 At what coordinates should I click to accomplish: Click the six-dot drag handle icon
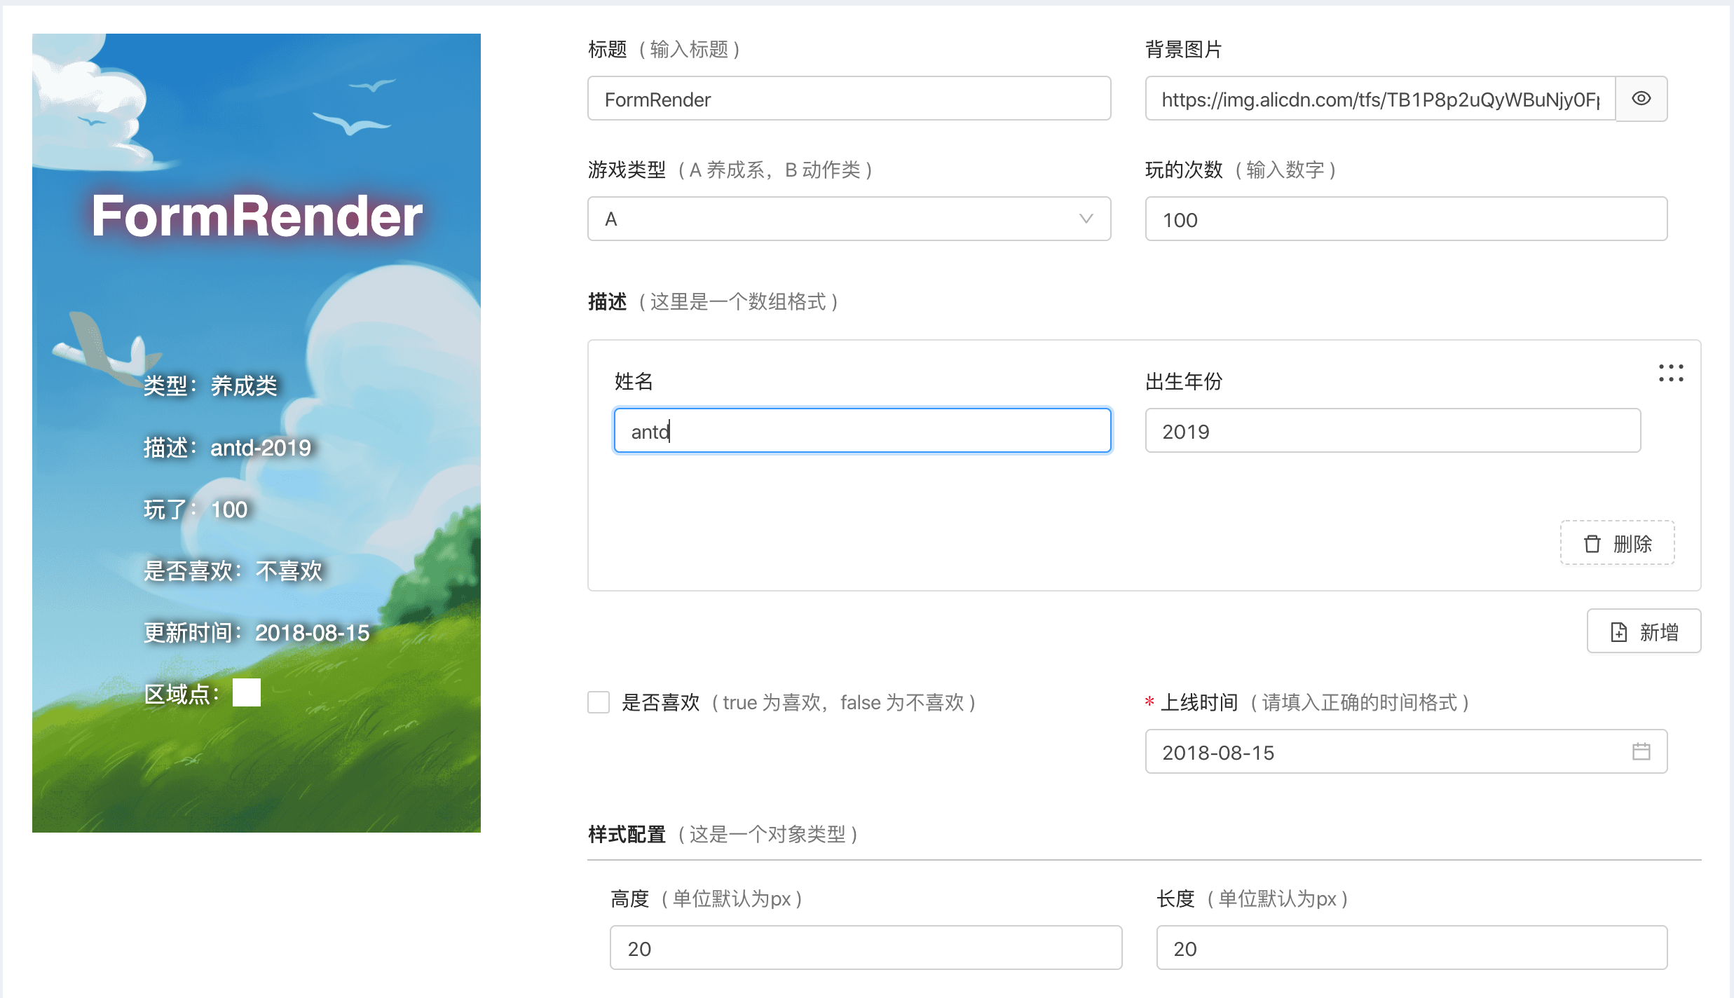(x=1671, y=373)
